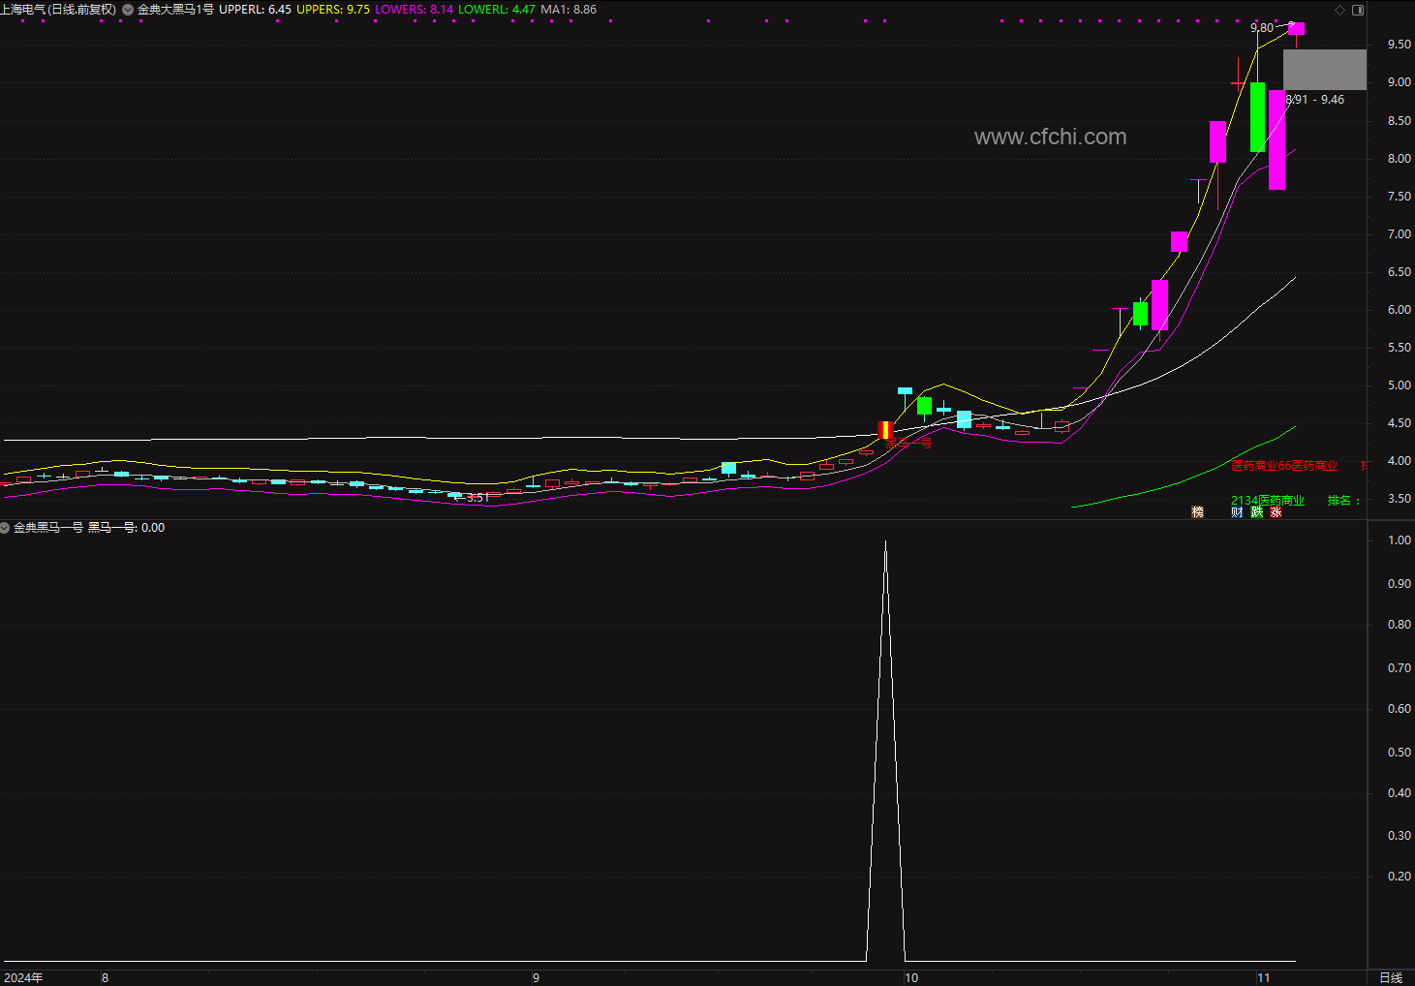Click the 9.50 price axis label
Viewport: 1415px width, 986px height.
tap(1399, 45)
